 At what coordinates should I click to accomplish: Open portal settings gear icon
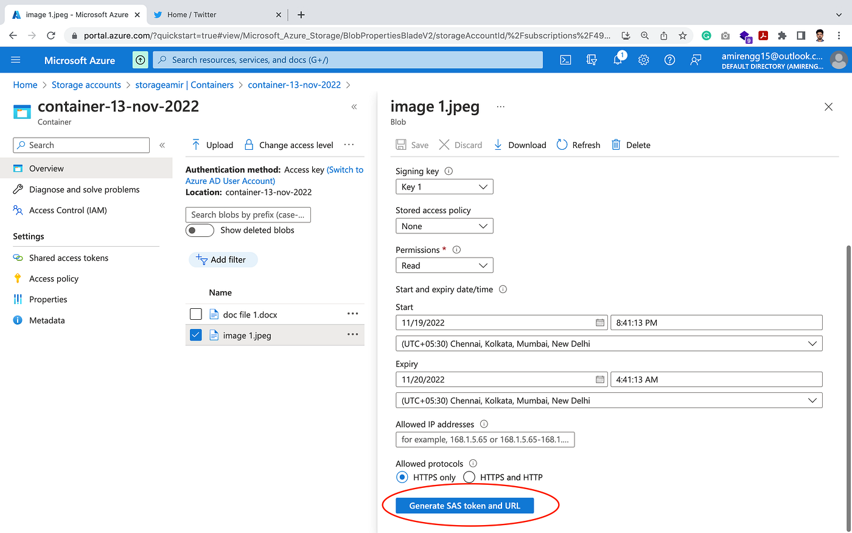644,60
